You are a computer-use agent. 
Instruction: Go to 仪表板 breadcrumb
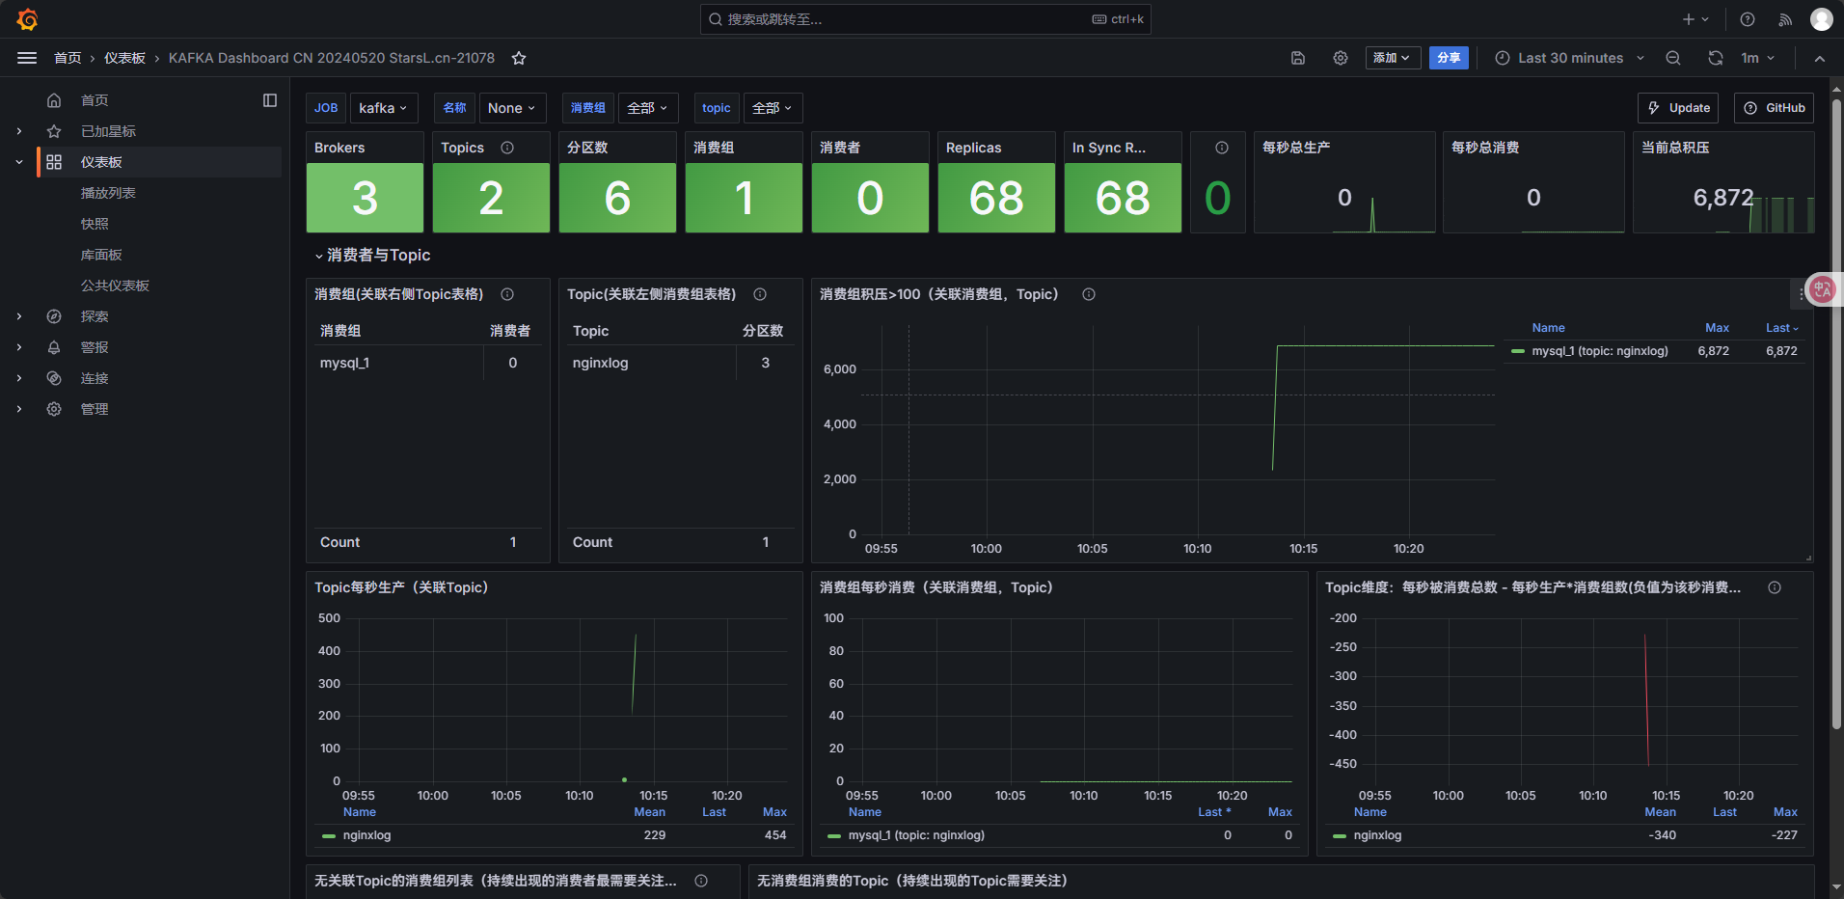click(x=124, y=58)
